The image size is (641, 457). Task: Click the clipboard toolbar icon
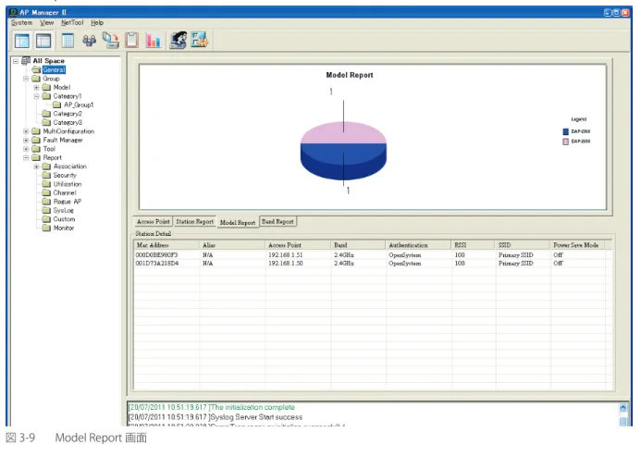click(131, 40)
